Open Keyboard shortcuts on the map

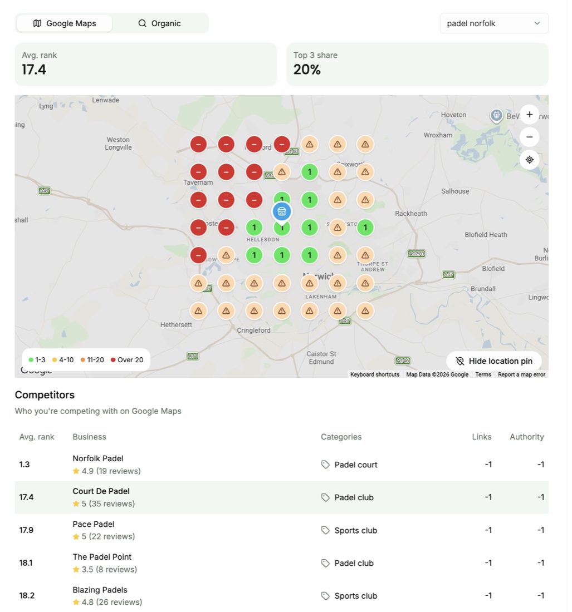(375, 374)
